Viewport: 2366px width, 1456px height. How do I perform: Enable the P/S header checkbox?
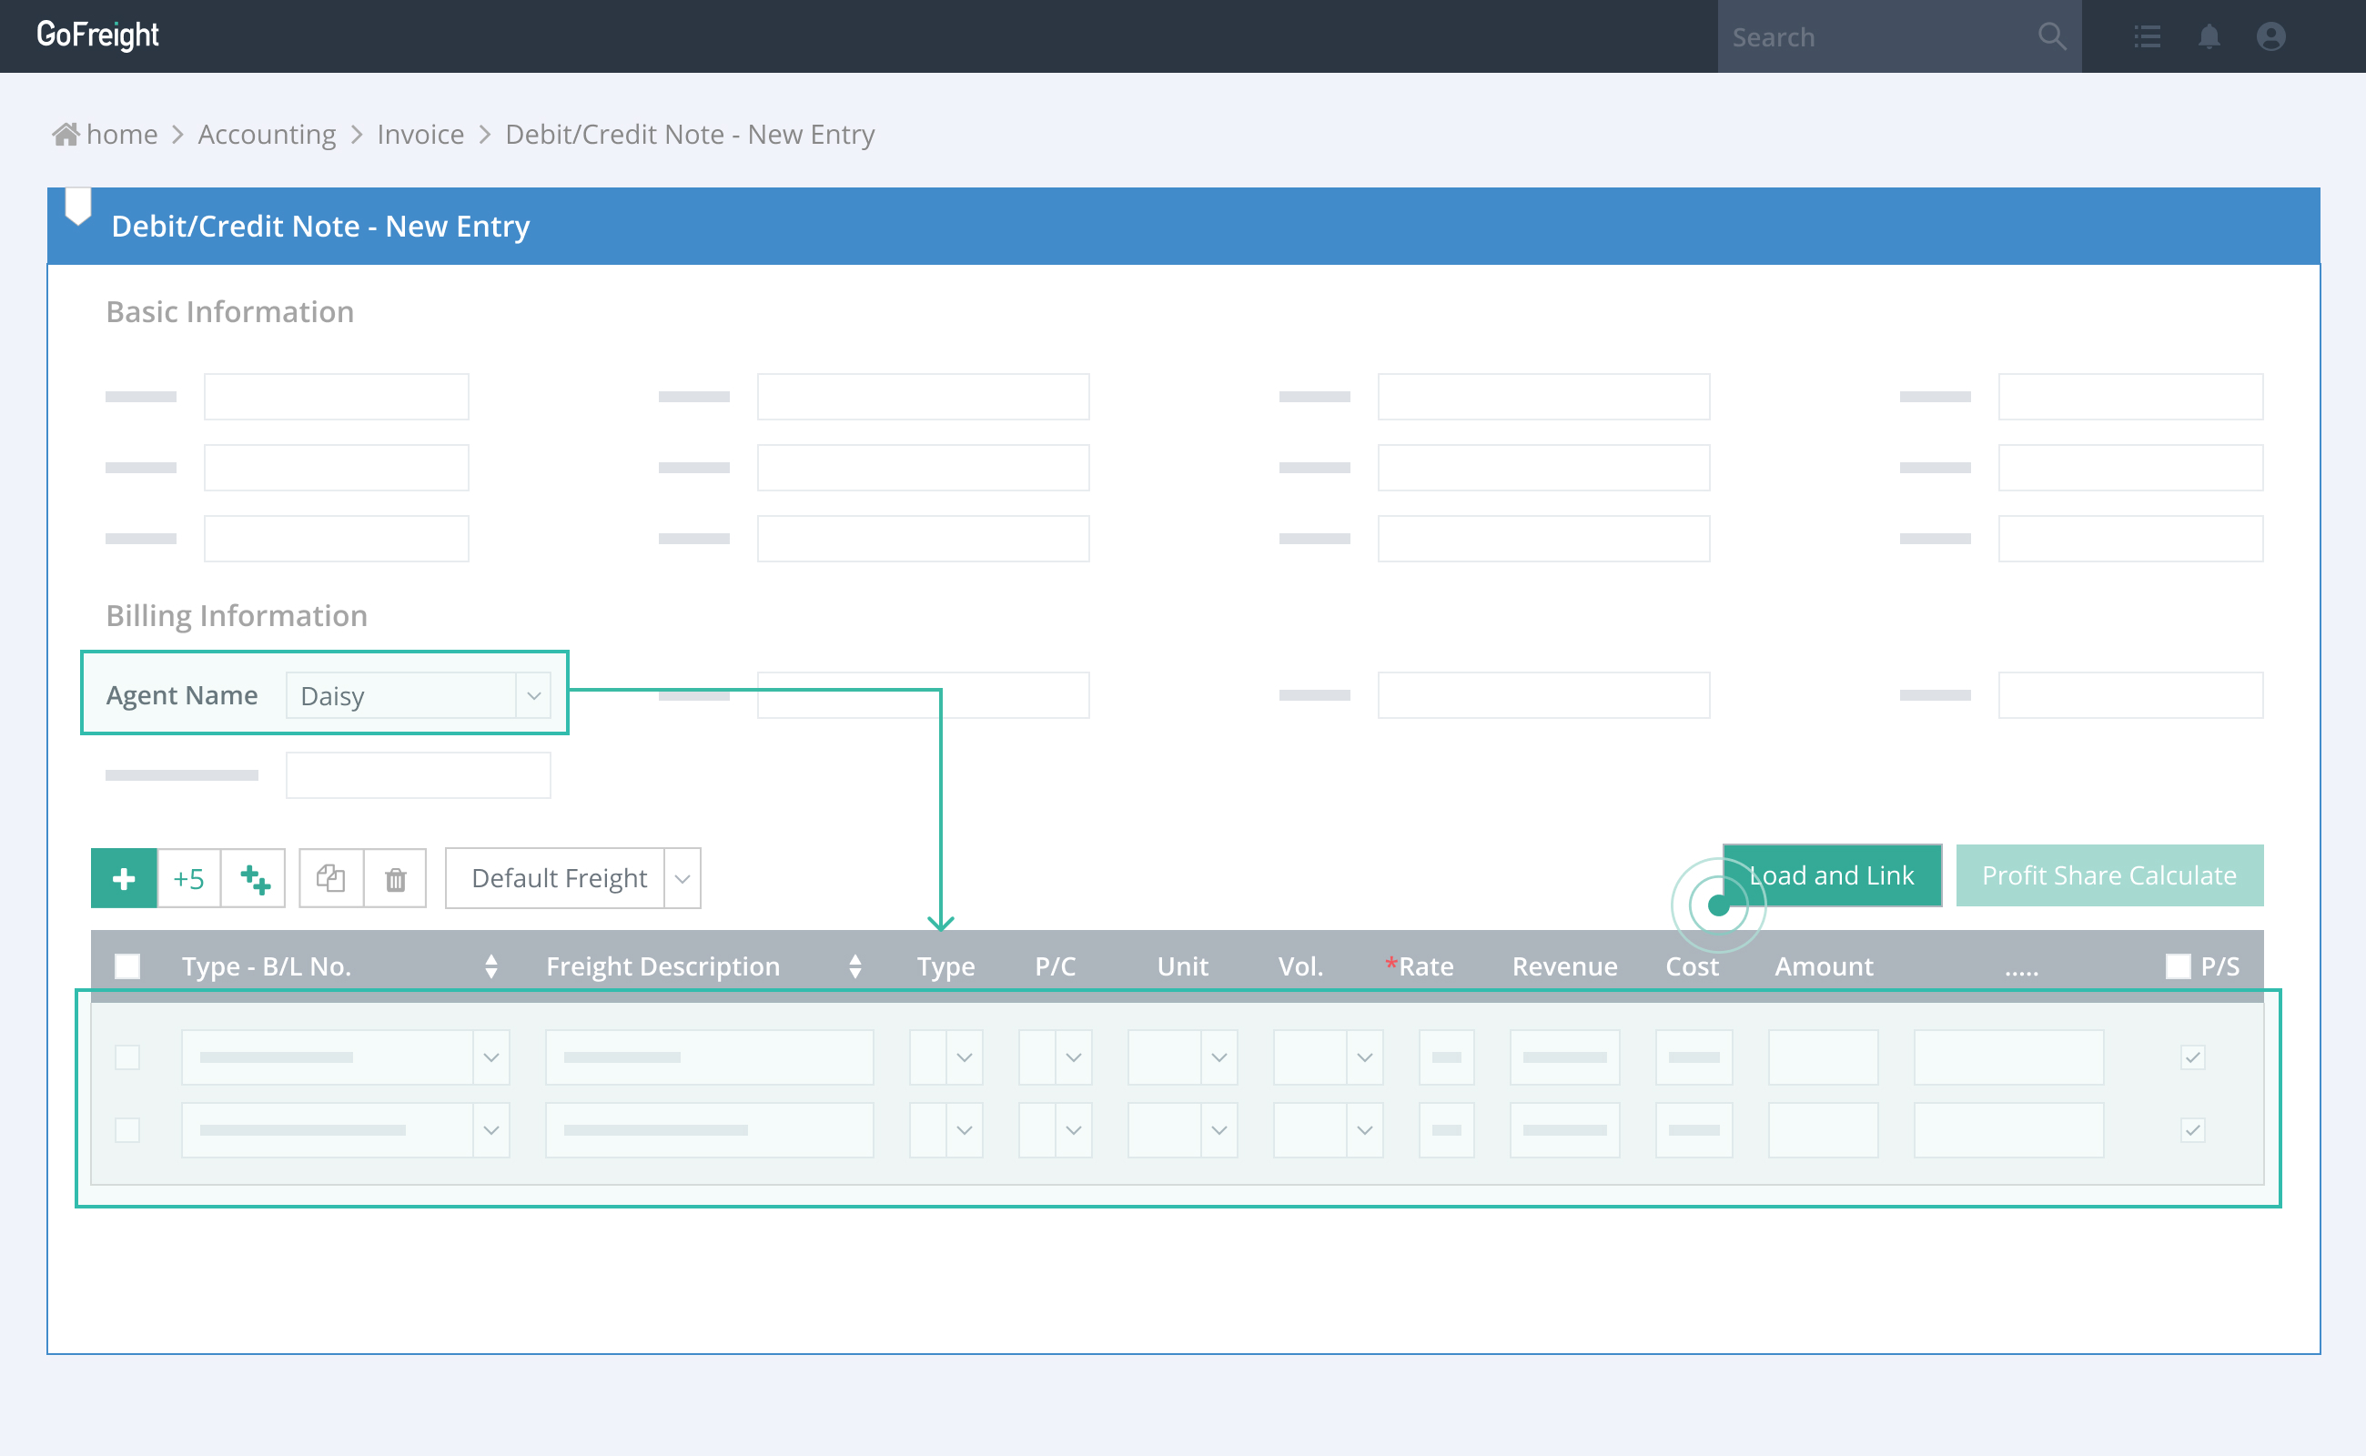tap(2178, 966)
